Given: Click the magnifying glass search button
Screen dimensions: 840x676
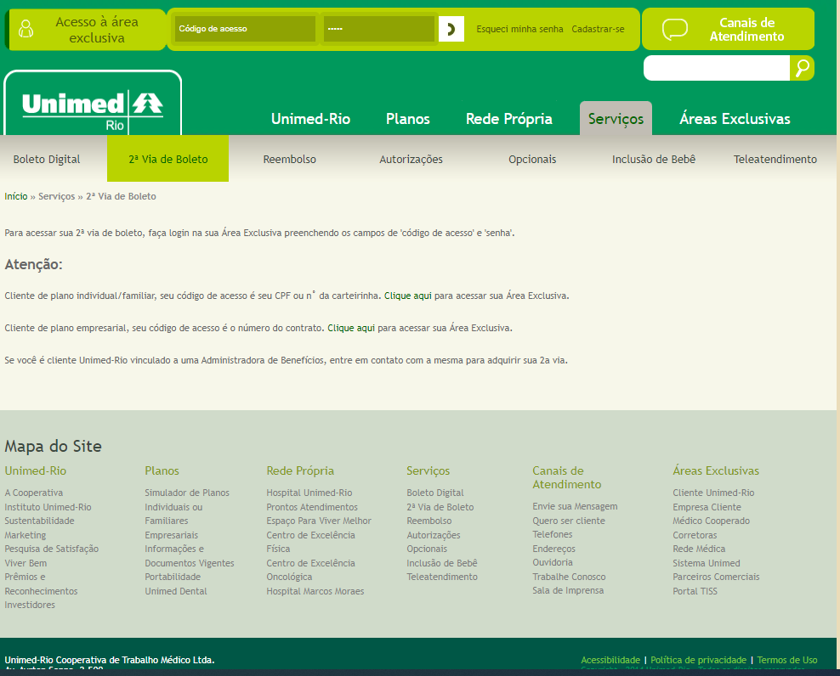Looking at the screenshot, I should (802, 68).
